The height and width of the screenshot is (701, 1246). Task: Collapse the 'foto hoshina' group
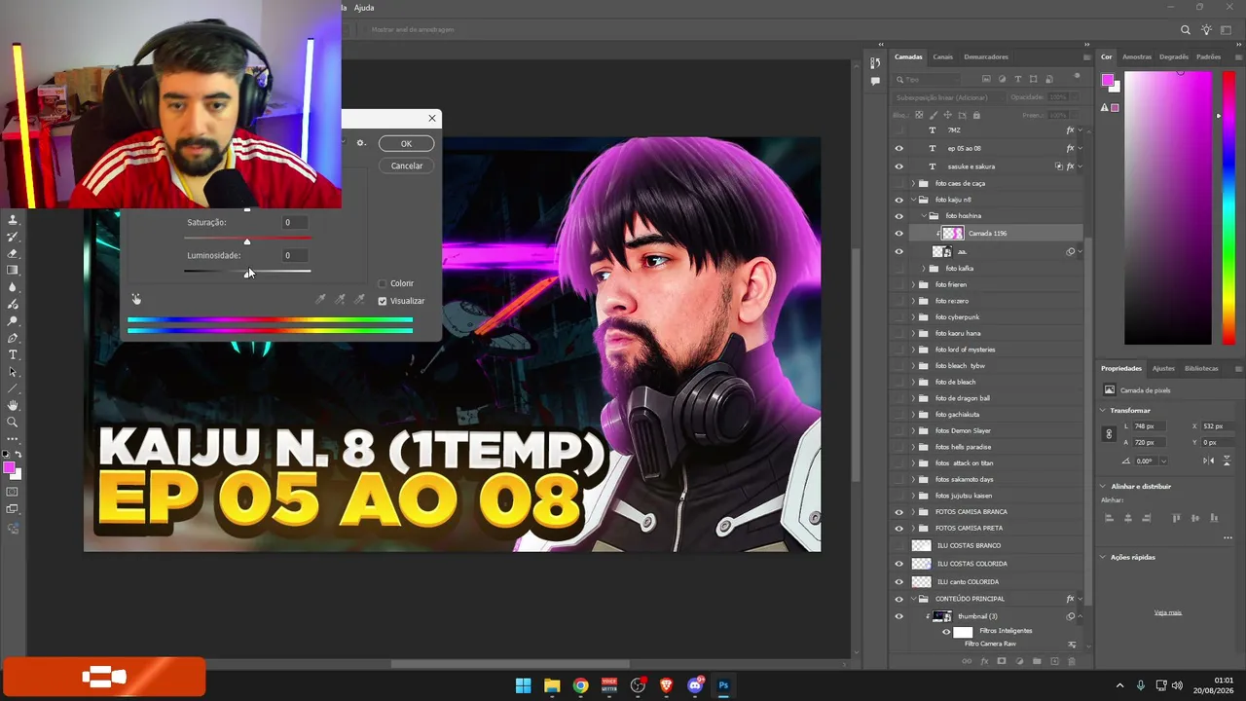924,216
